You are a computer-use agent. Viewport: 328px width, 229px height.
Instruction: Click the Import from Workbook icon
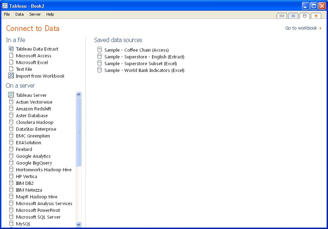click(x=11, y=76)
